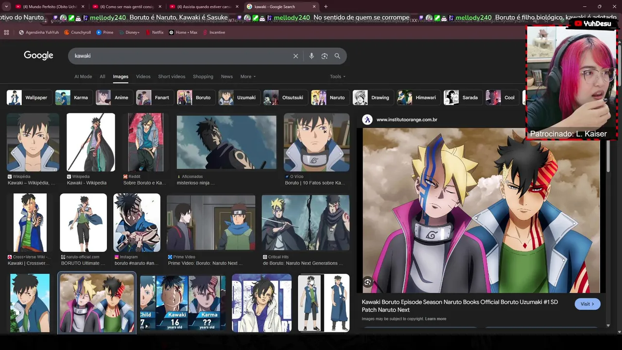Image resolution: width=622 pixels, height=350 pixels.
Task: Open Kawaki - Wikipedia full-body thumbnail
Action: coord(91,142)
